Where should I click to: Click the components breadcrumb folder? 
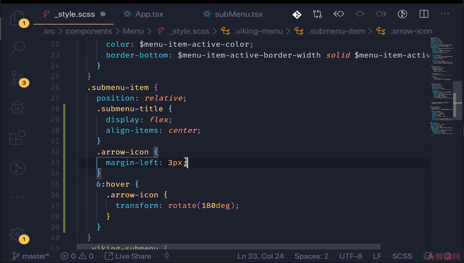coord(89,31)
